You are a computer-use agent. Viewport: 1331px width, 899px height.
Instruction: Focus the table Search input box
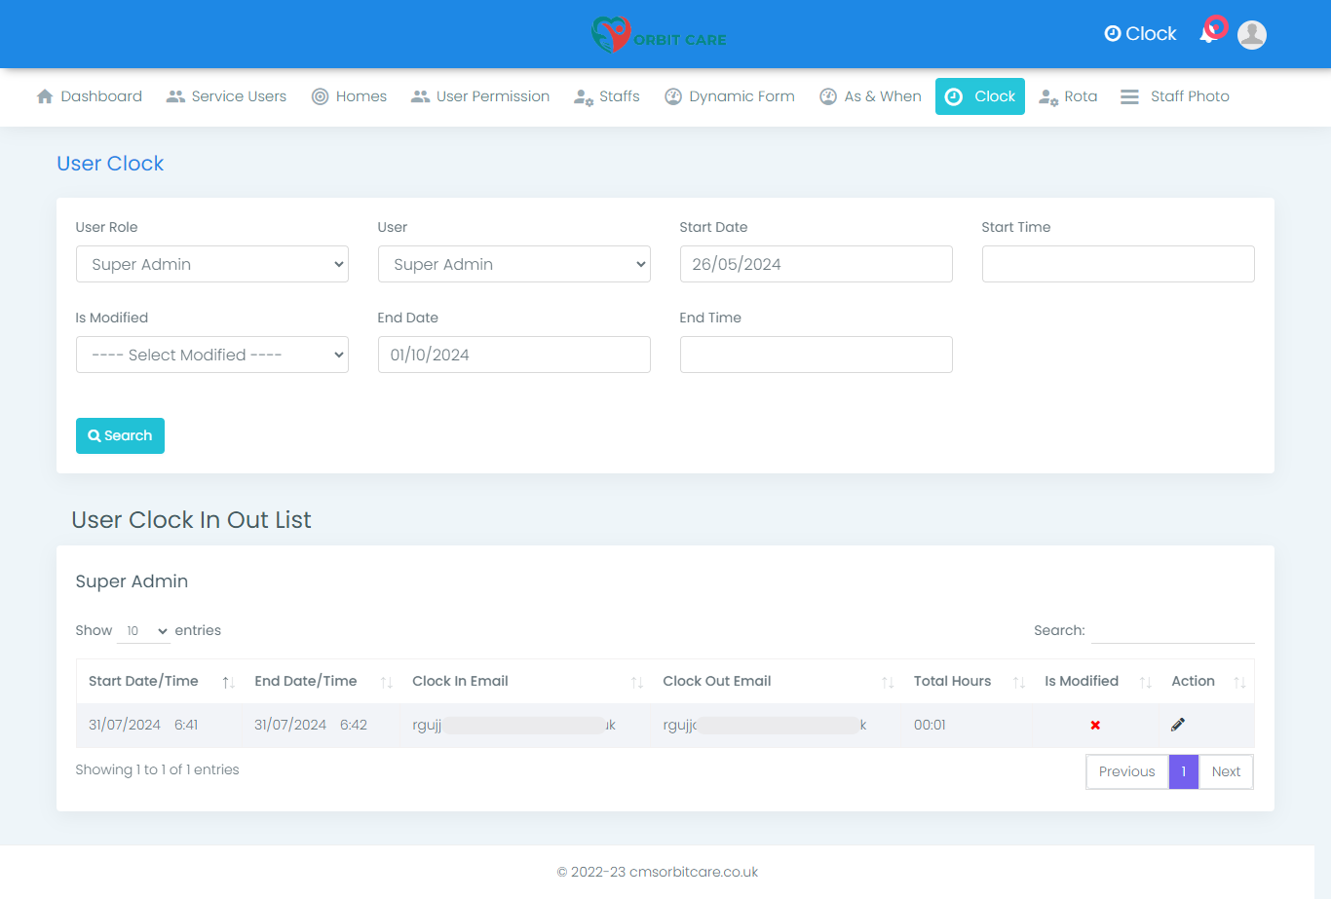coord(1172,630)
